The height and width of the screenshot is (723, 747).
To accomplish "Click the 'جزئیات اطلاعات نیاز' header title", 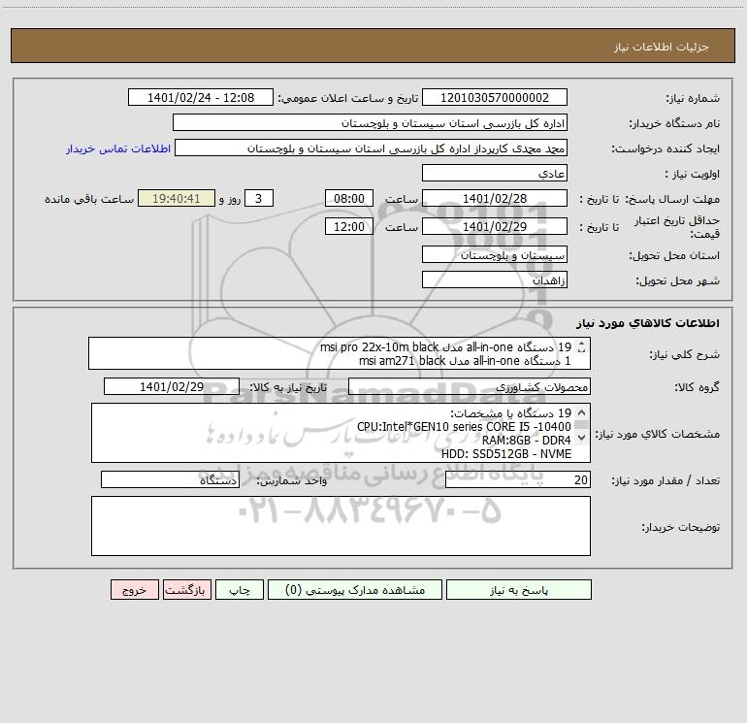I will coord(661,47).
